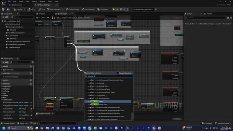Toggle visibility eye for TimeLimitMax variable
The image size is (233, 131).
[x=31, y=109]
